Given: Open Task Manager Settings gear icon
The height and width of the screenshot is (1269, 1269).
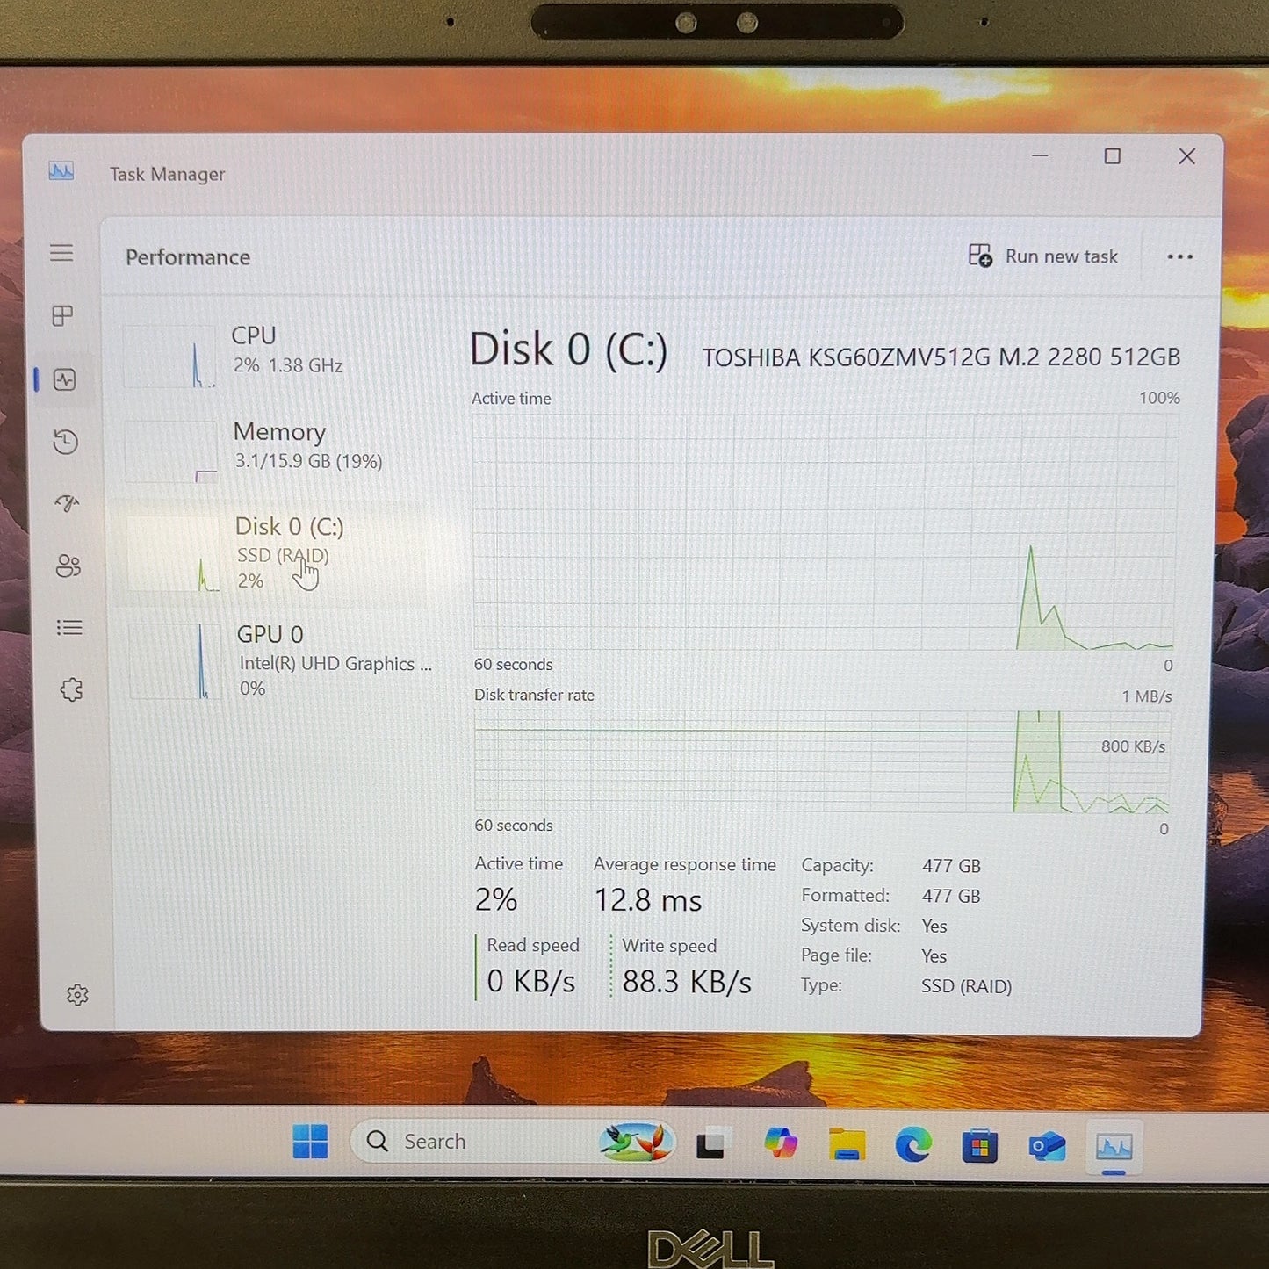Looking at the screenshot, I should tap(77, 994).
